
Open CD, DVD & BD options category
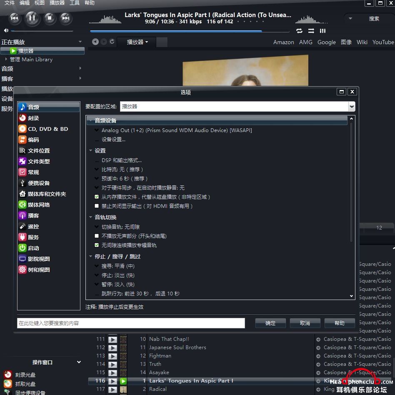coord(49,129)
